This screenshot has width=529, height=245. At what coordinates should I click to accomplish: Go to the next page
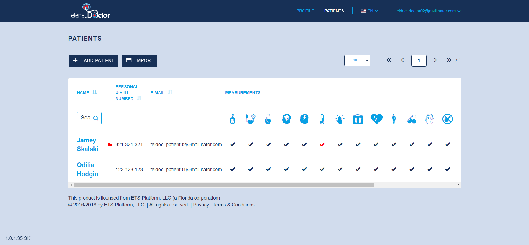[x=435, y=60]
